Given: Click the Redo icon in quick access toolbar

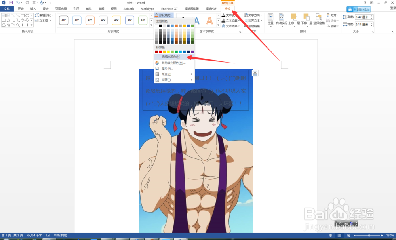Looking at the screenshot, I should [x=27, y=2].
